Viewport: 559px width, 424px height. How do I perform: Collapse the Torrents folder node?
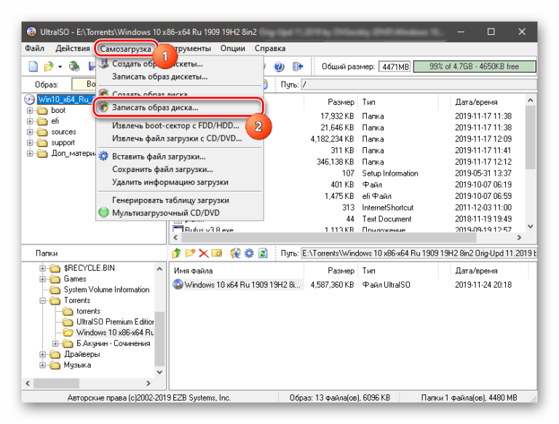tap(44, 300)
